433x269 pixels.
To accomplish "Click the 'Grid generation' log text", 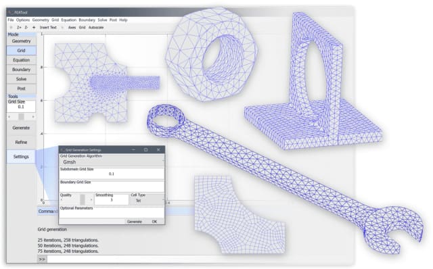I will (52, 229).
